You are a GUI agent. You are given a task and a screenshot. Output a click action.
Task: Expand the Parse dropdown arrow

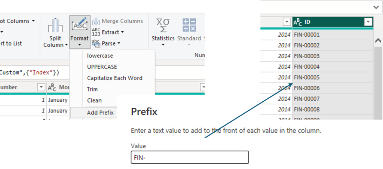click(x=119, y=43)
